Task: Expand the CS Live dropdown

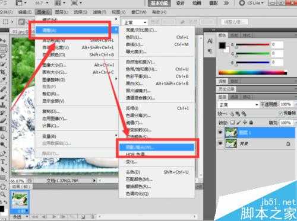Action: tap(252, 3)
